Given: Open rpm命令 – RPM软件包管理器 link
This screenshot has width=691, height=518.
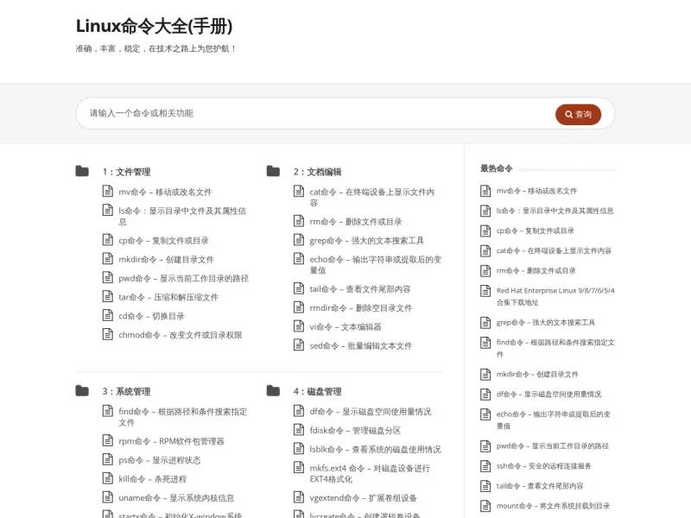Looking at the screenshot, I should coord(171,441).
